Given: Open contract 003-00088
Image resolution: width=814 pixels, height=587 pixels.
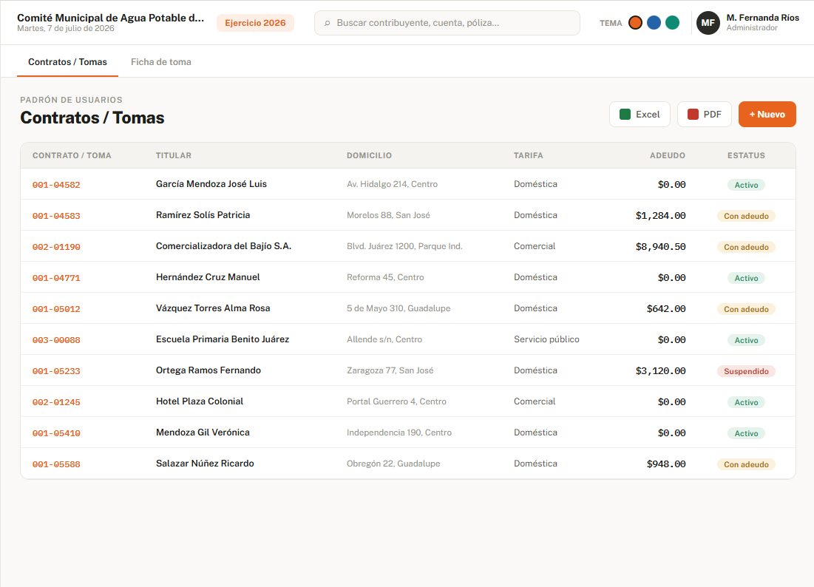Looking at the screenshot, I should coord(56,340).
